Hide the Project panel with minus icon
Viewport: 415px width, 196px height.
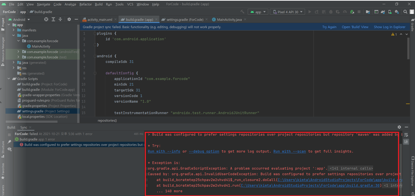(76, 19)
